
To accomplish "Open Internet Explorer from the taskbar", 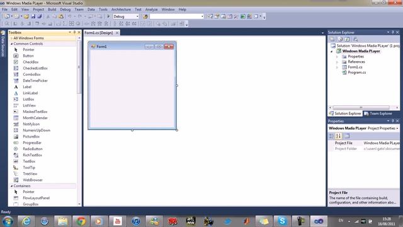I will click(26, 221).
